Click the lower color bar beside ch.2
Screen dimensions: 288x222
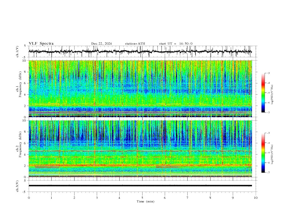click(x=263, y=153)
